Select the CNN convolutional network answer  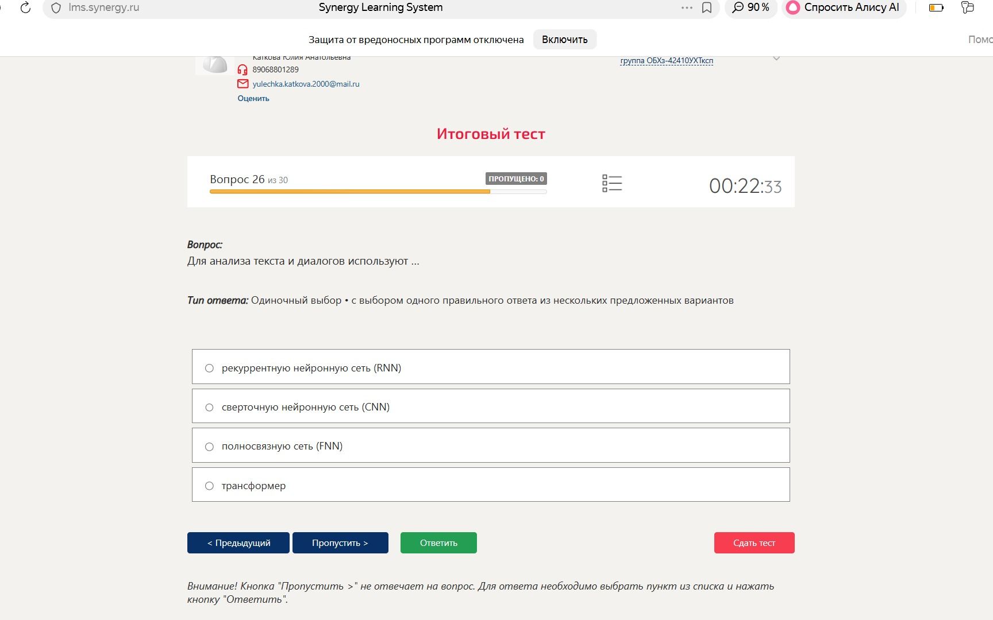(491, 406)
